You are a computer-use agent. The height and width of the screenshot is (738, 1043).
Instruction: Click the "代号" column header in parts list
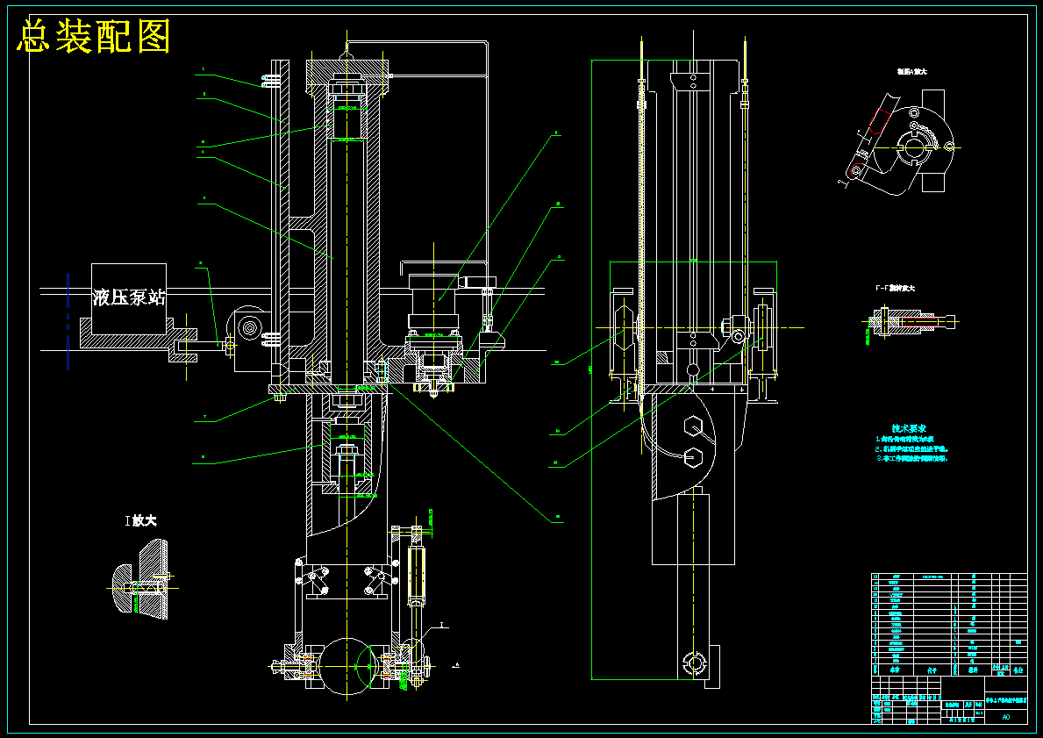[932, 670]
